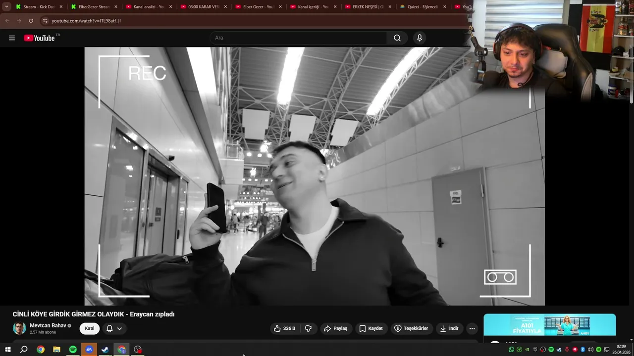Open the volume speaker tray icon
The height and width of the screenshot is (356, 634).
click(590, 350)
